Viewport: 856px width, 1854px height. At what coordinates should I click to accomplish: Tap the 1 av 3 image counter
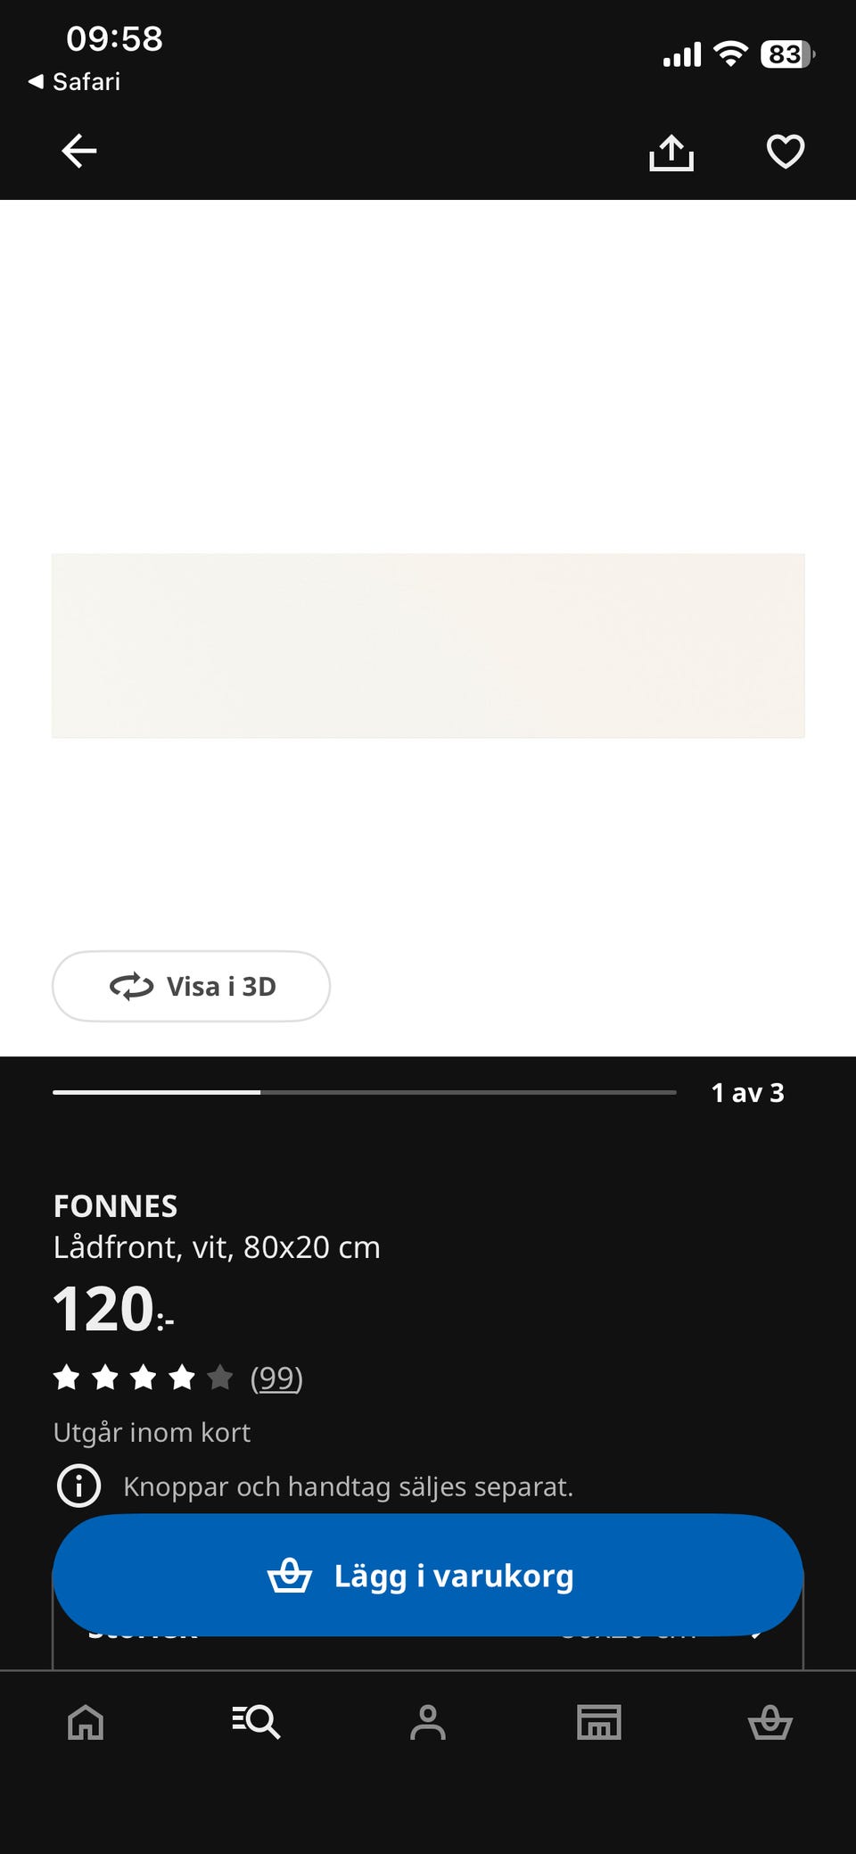tap(747, 1093)
